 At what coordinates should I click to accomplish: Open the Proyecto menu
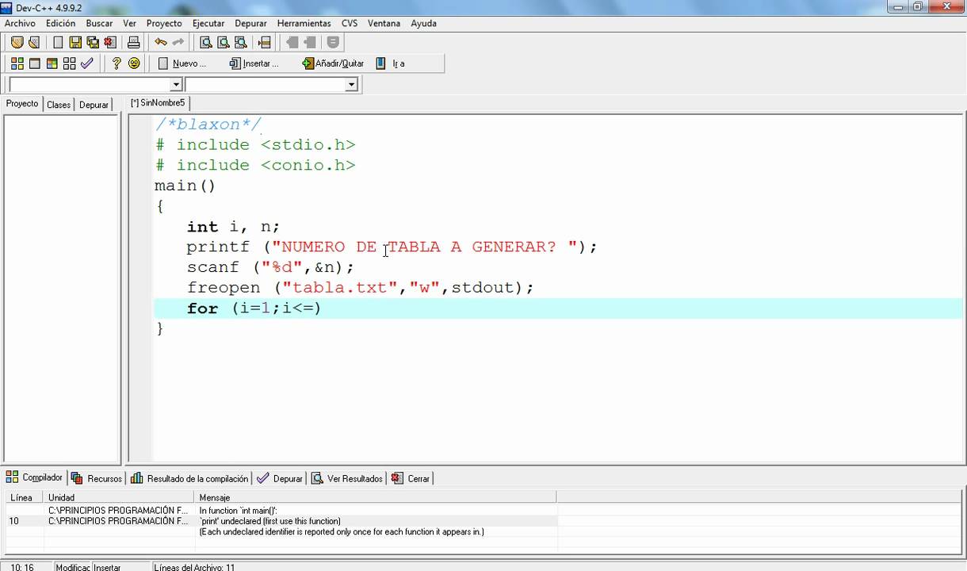[164, 23]
